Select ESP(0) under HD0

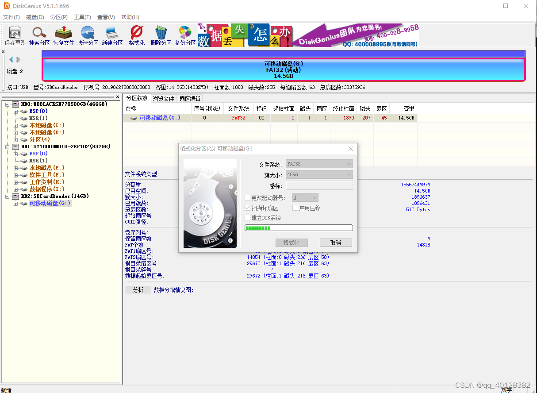[38, 111]
